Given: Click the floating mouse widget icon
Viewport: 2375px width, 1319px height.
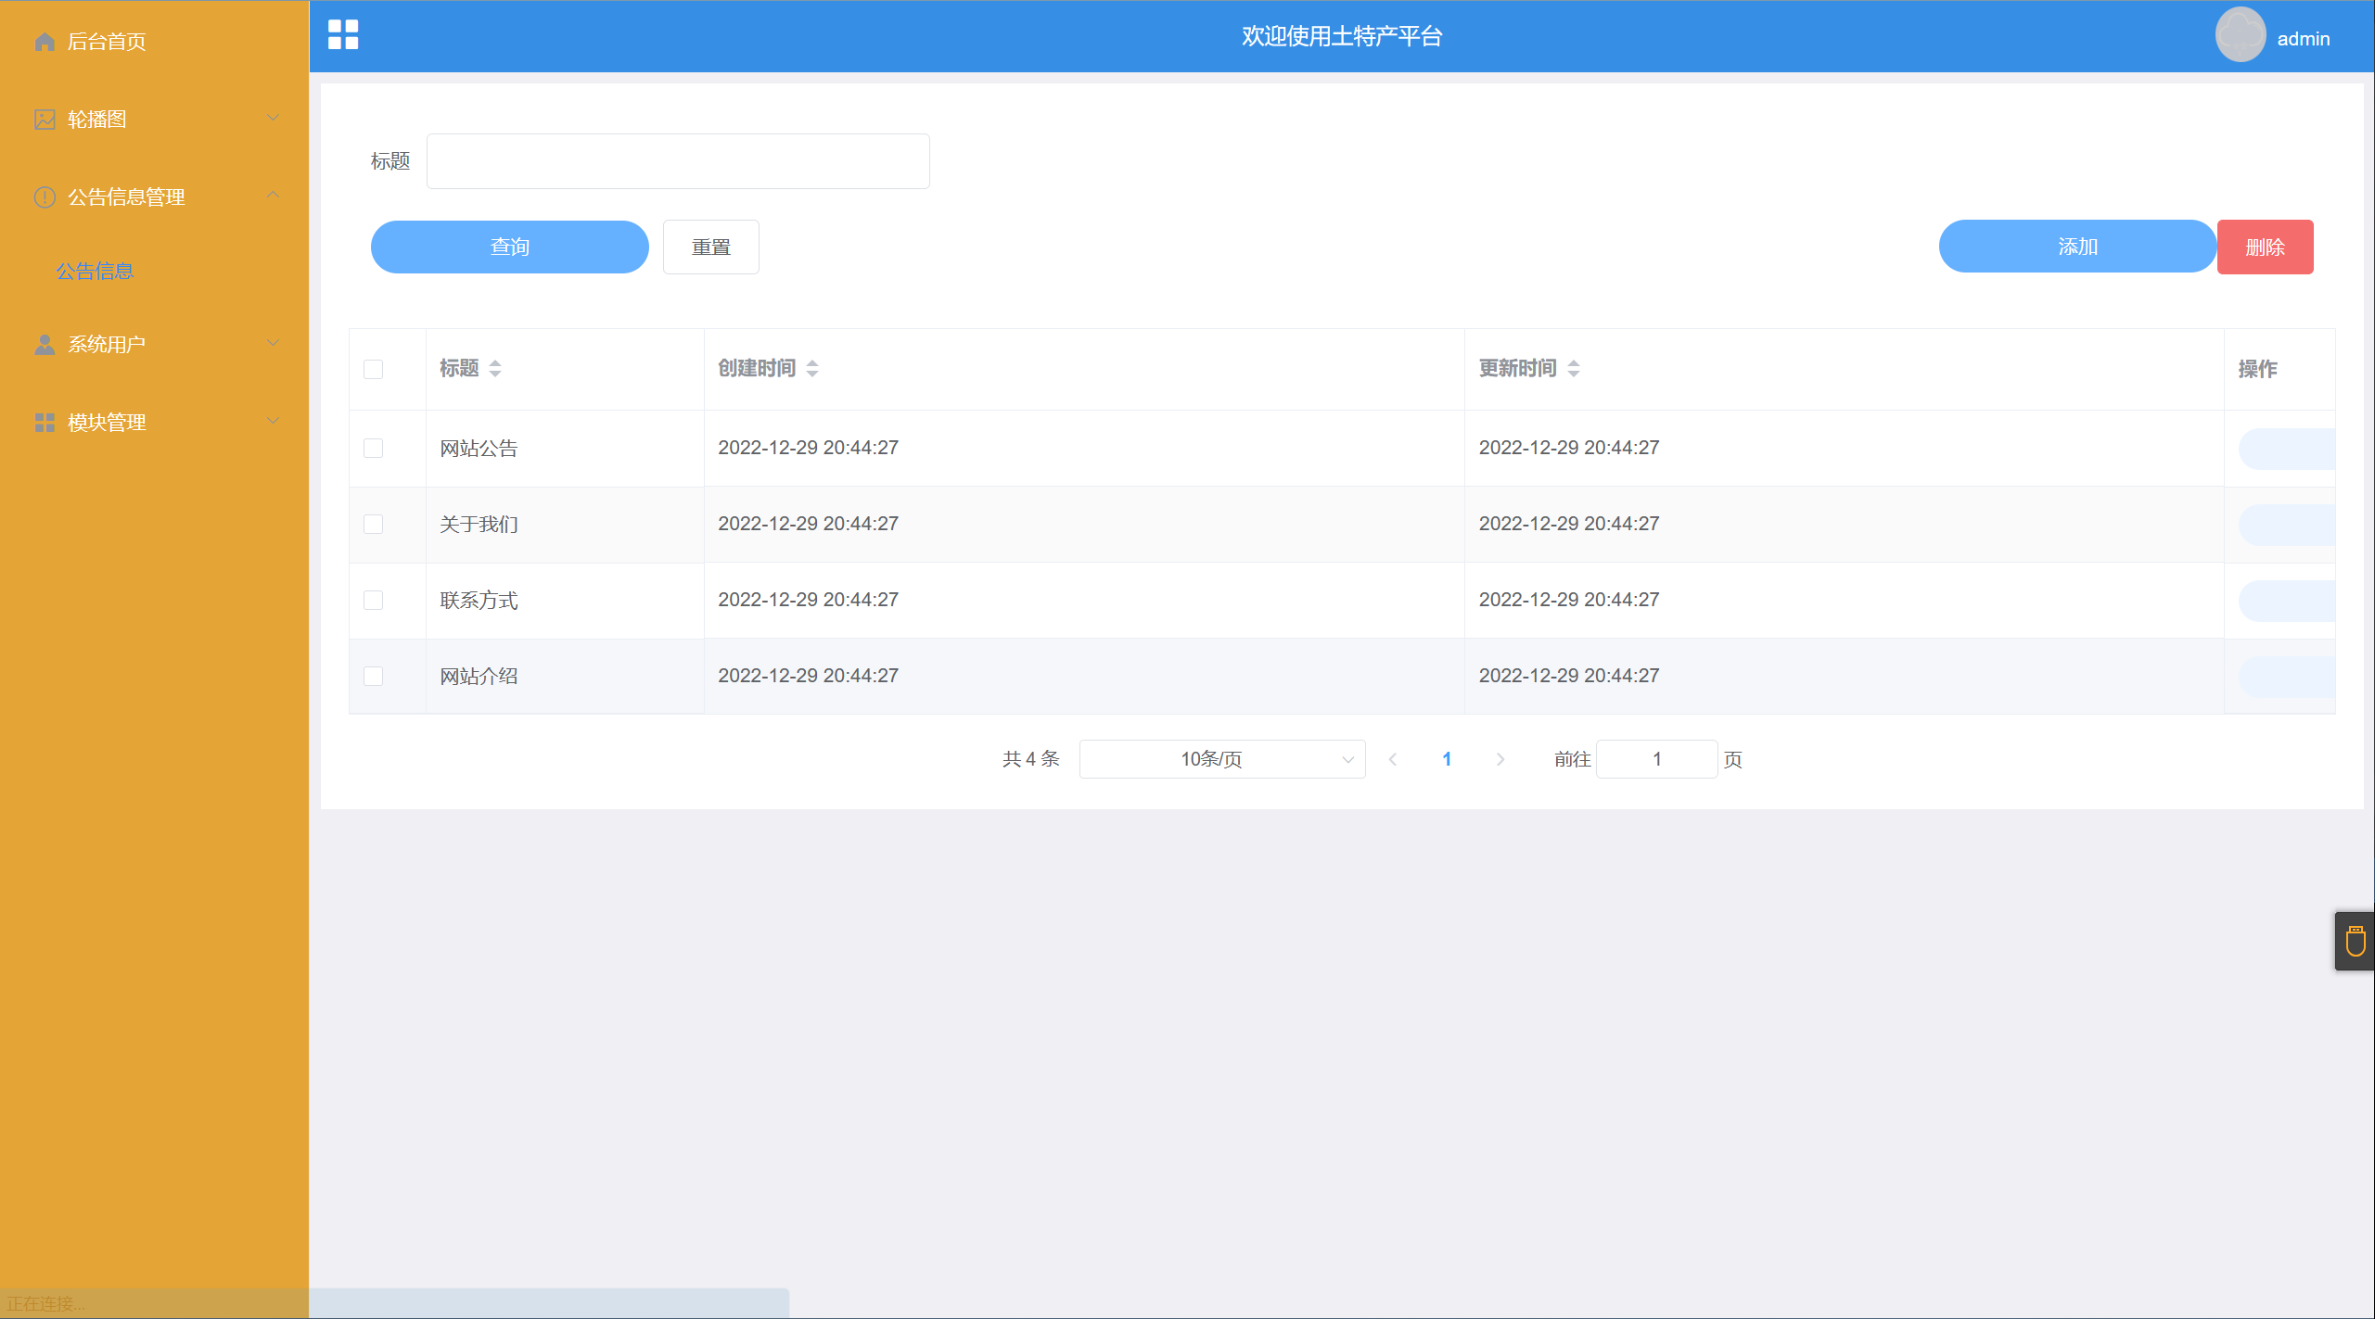Looking at the screenshot, I should 2355,942.
